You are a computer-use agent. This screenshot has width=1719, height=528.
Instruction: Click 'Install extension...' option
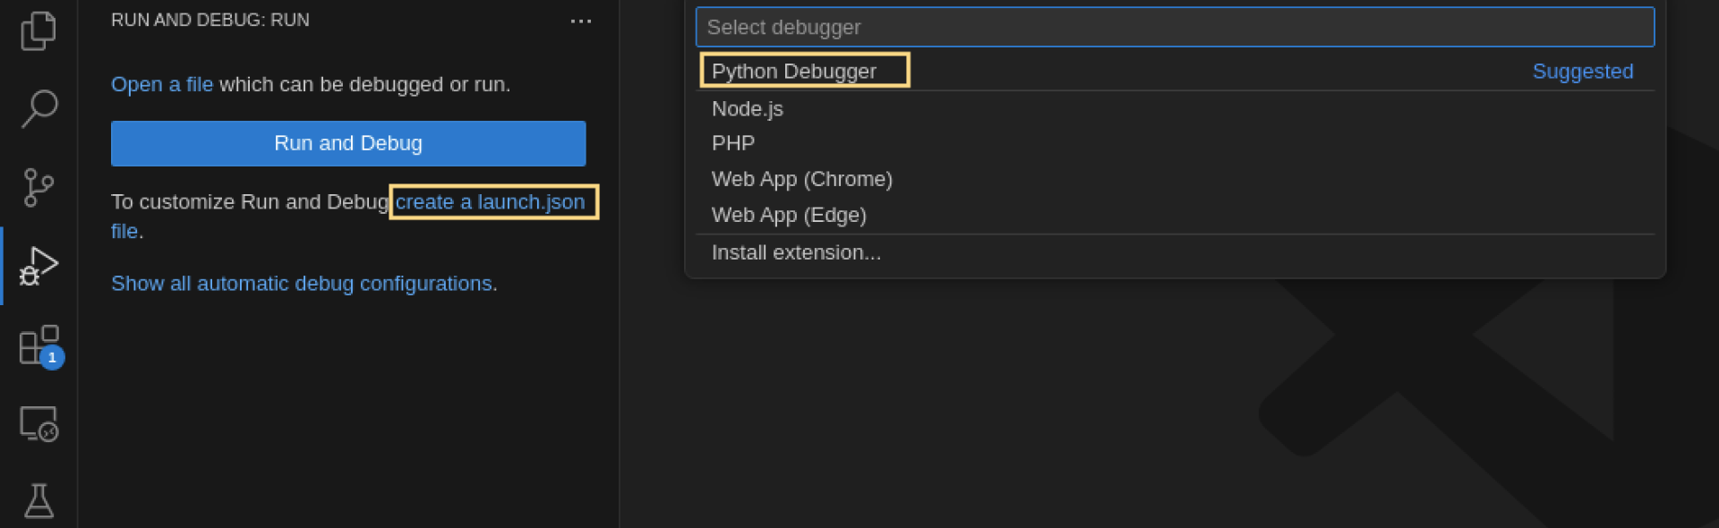[x=1175, y=252]
